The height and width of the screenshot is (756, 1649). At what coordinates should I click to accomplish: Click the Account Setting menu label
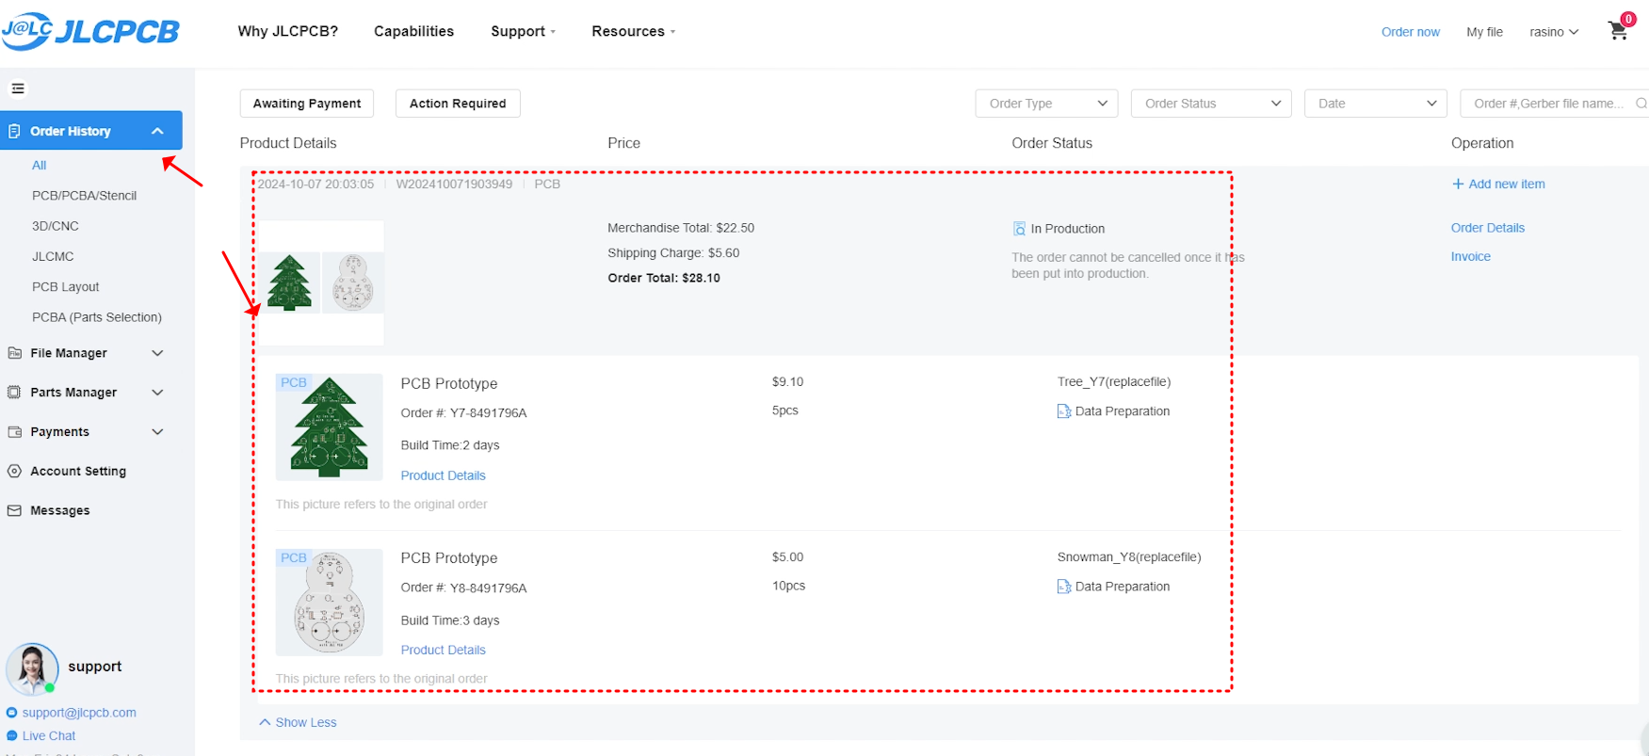[78, 471]
